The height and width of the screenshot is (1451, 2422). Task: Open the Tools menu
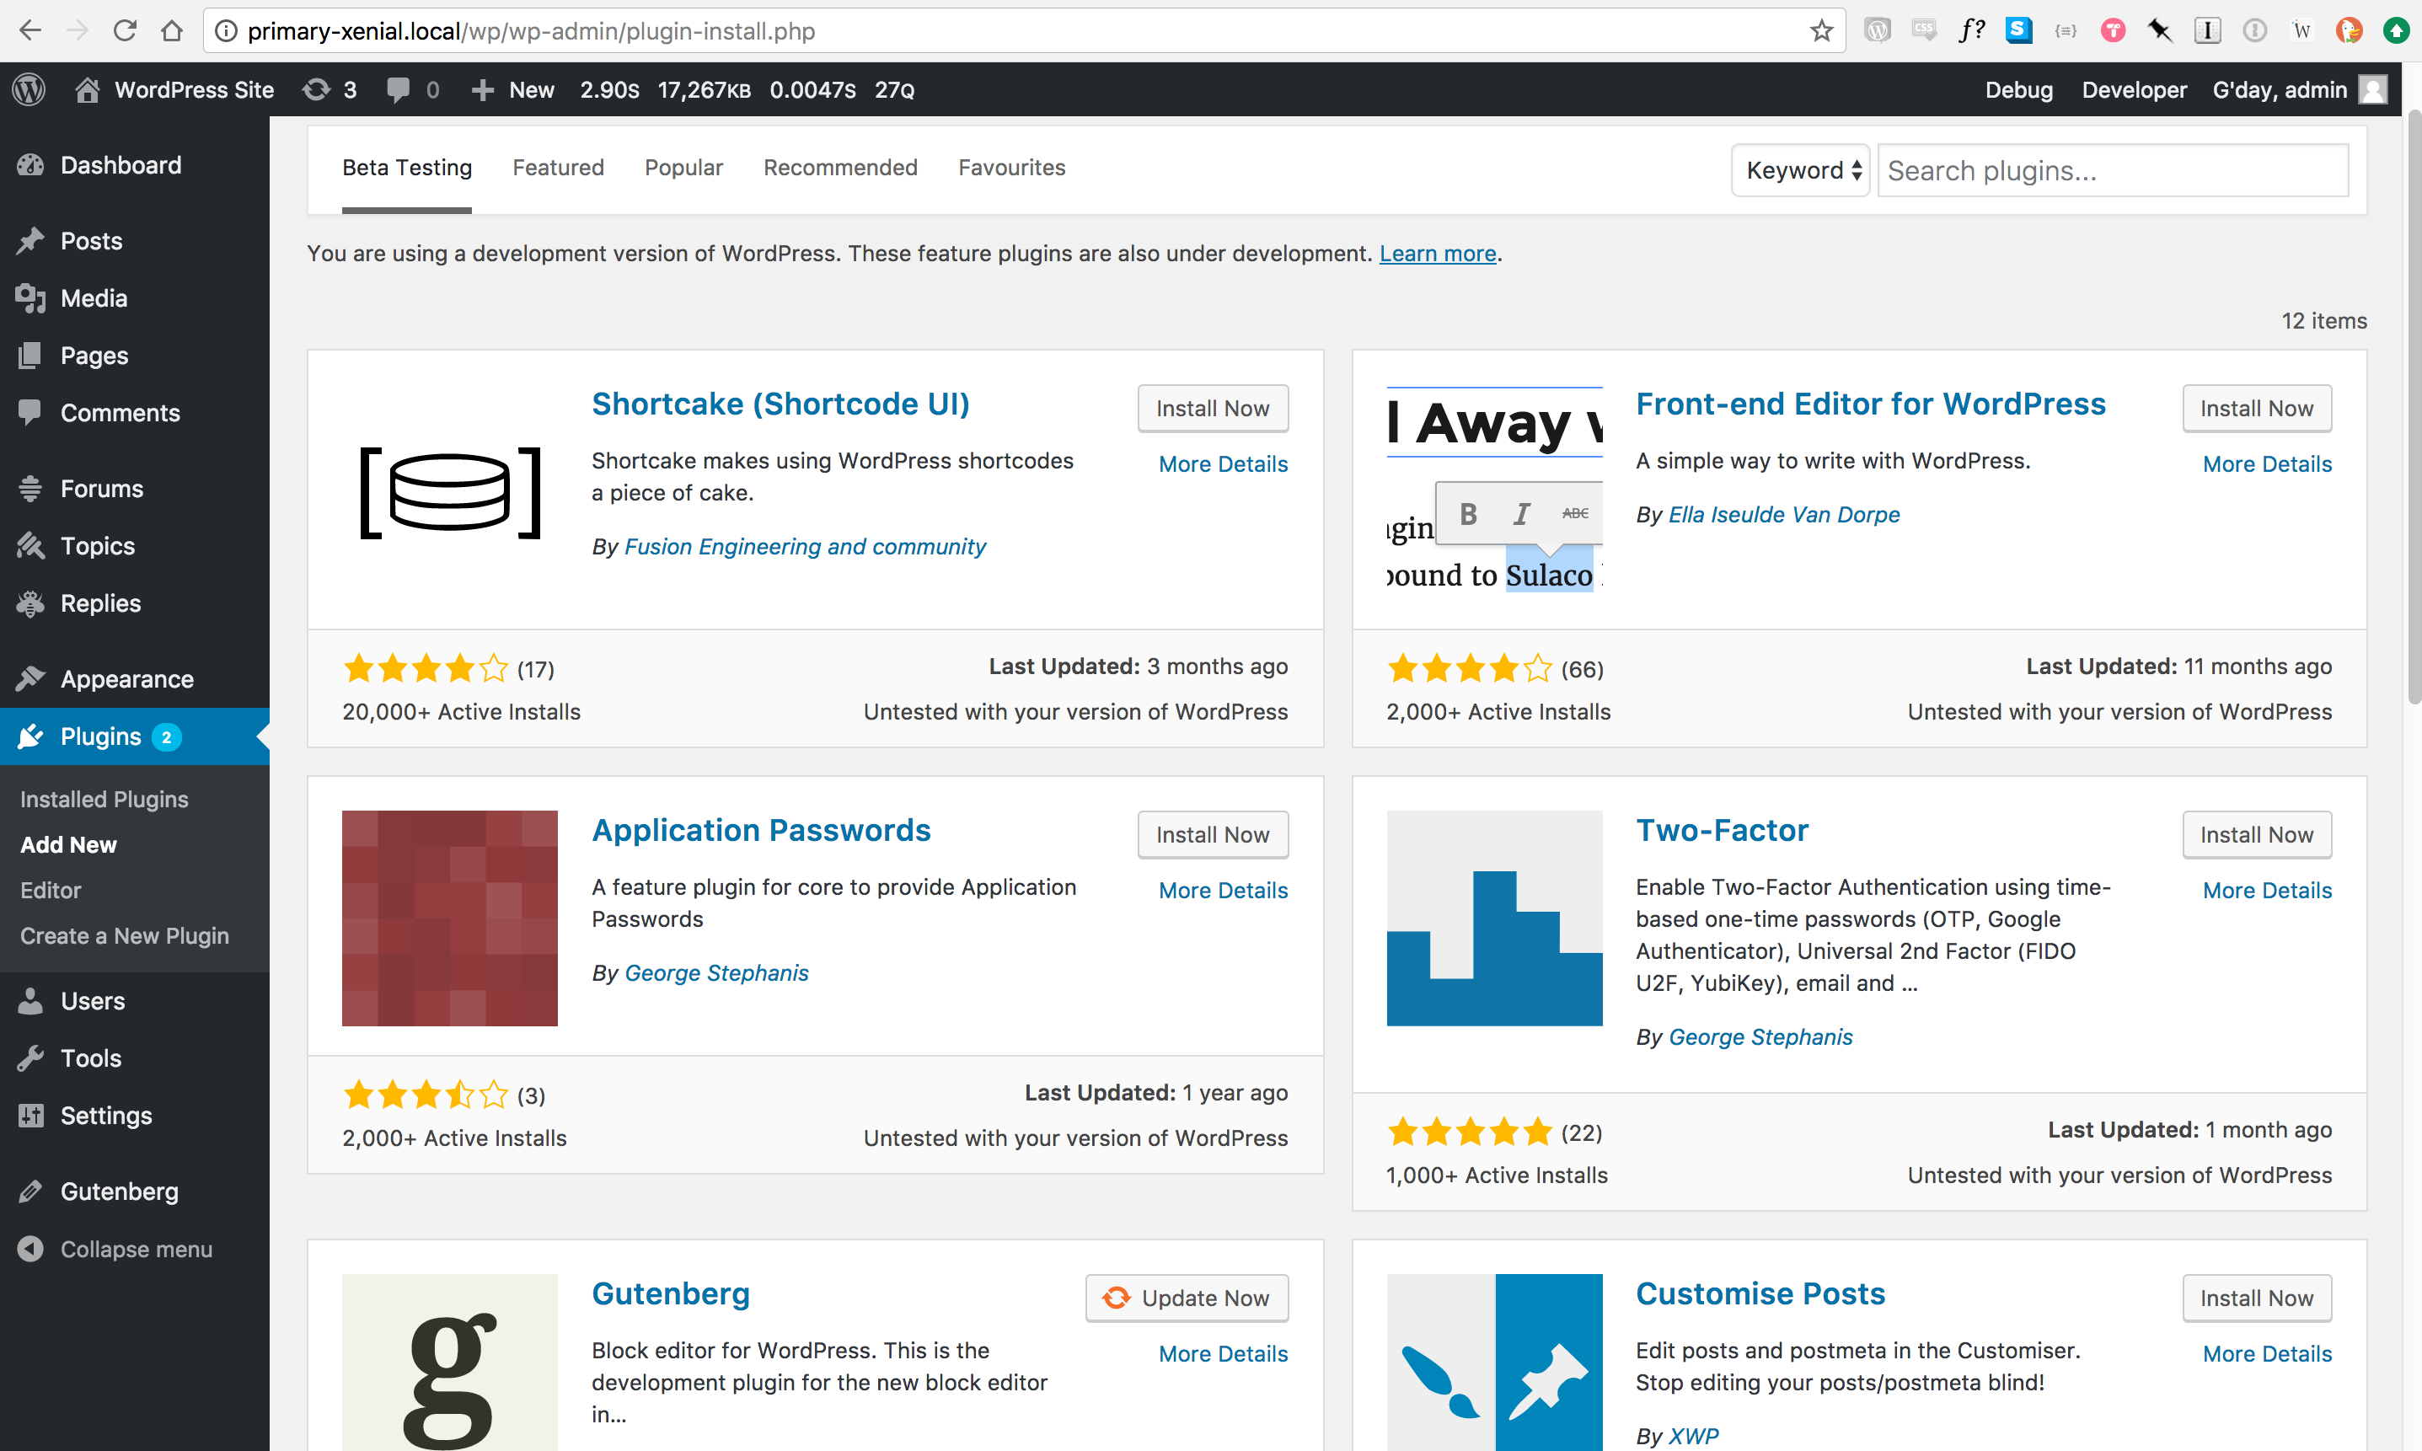click(x=135, y=1058)
